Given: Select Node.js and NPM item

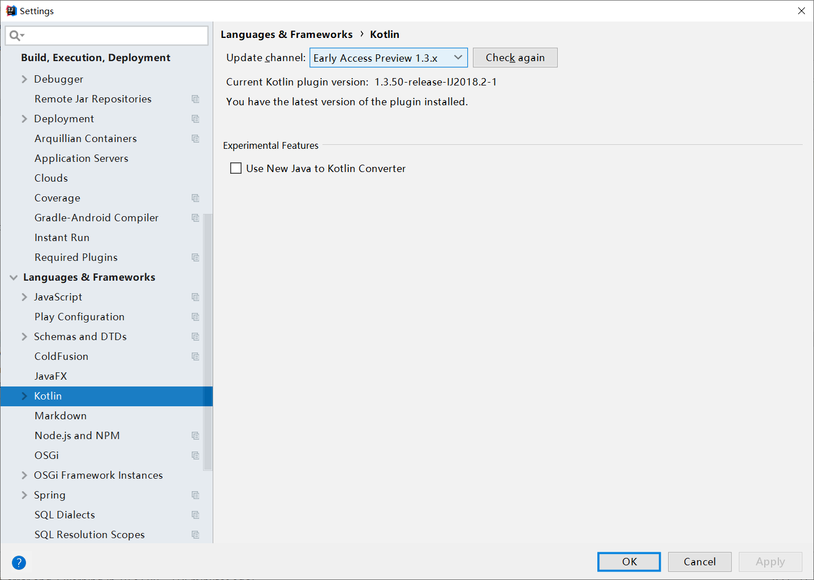Looking at the screenshot, I should (x=77, y=436).
